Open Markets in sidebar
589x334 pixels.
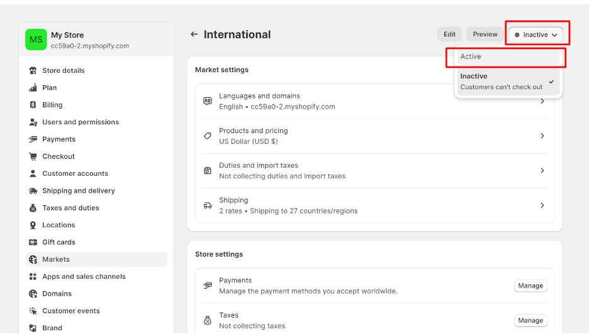click(x=96, y=259)
